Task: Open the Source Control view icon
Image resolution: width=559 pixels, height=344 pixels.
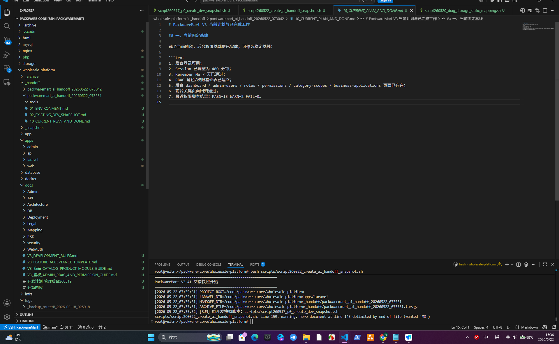Action: (7, 40)
